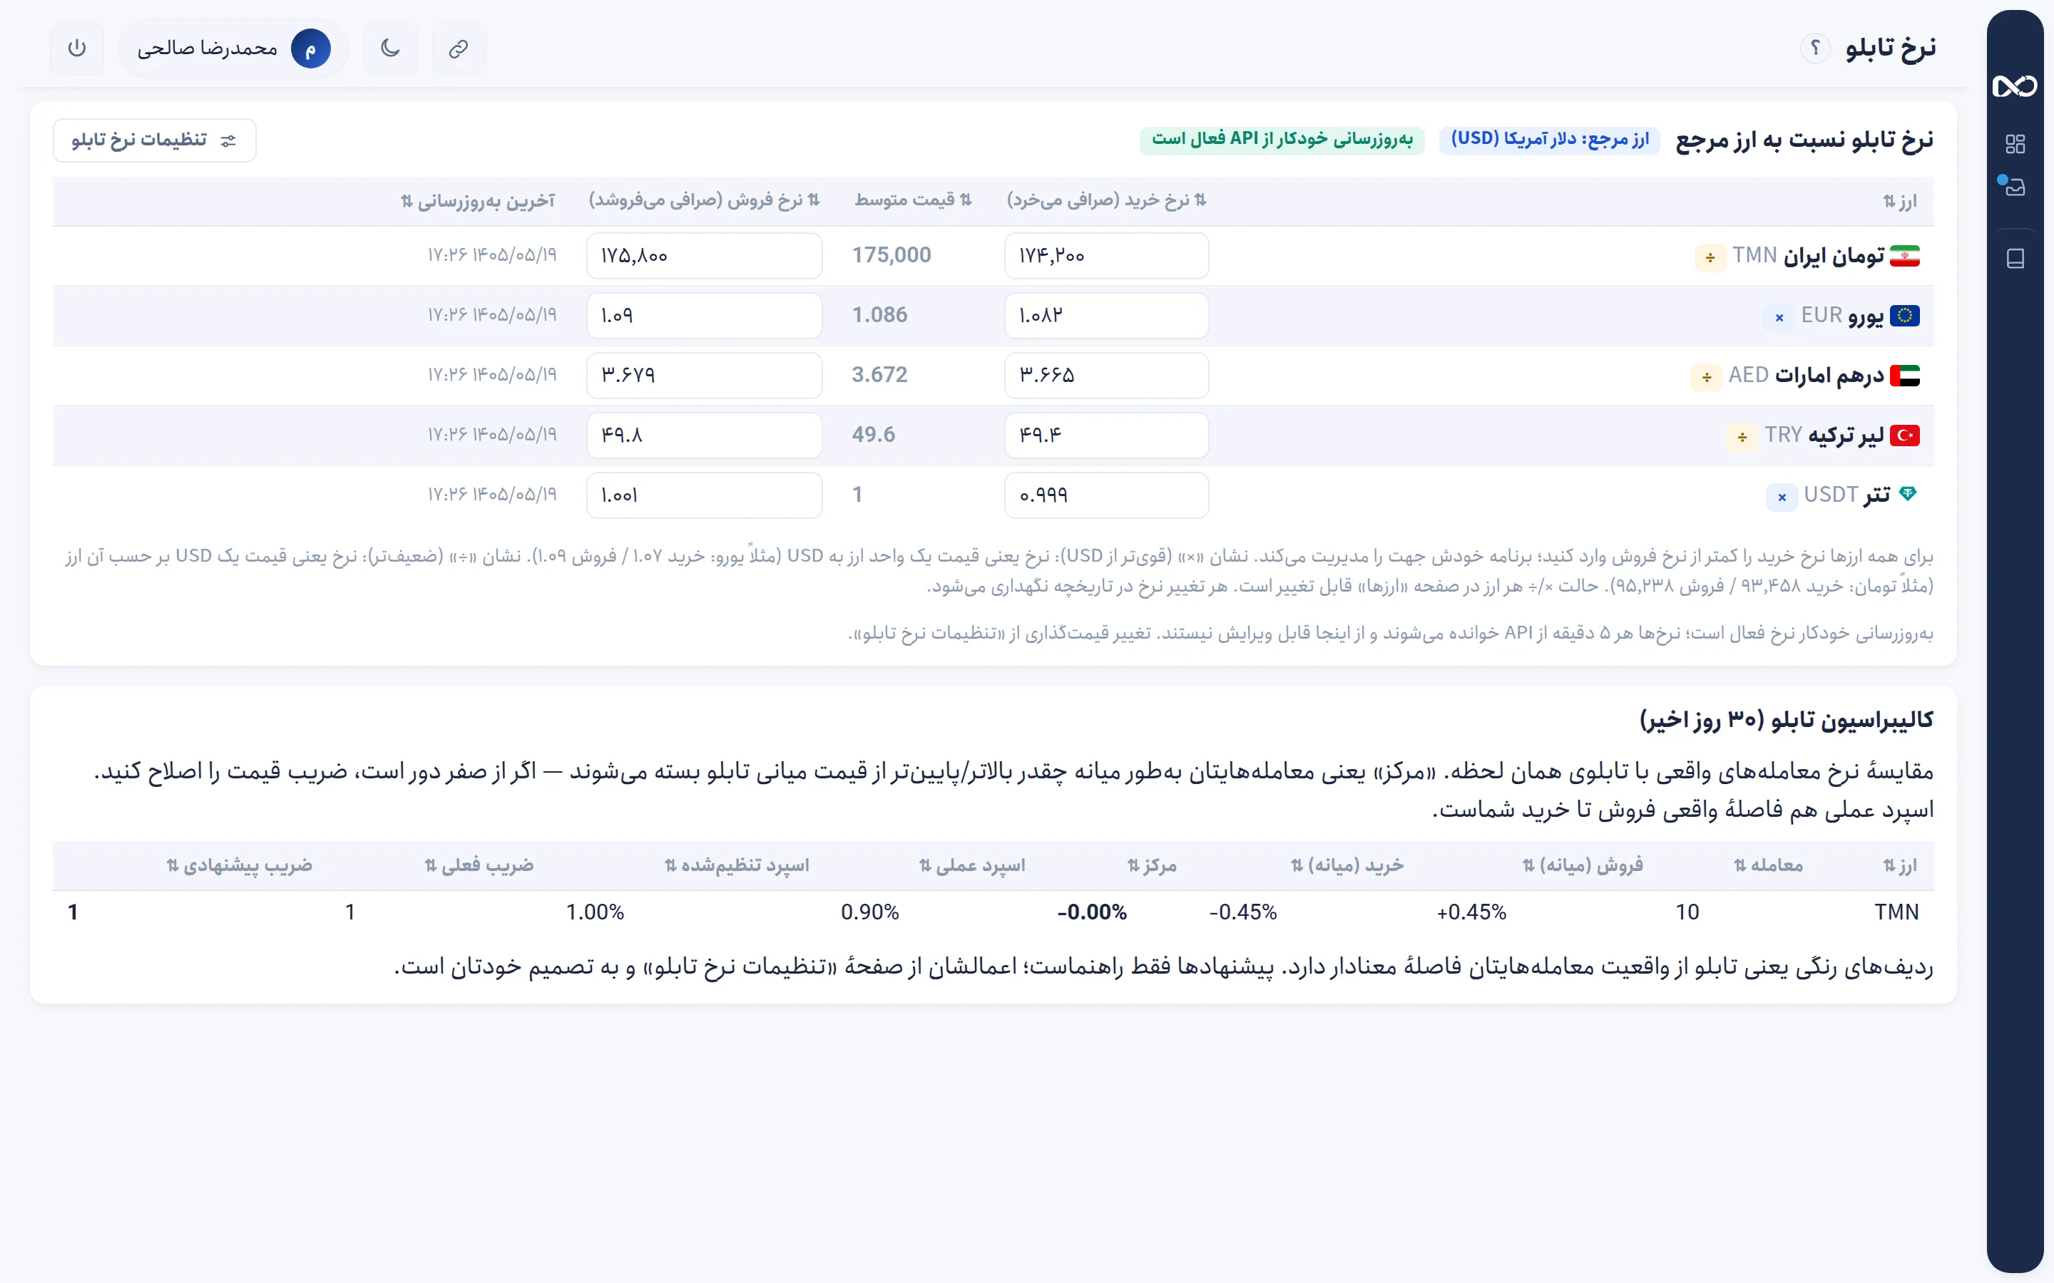This screenshot has width=2054, height=1283.
Task: Sort calibration table by خرید (میانه) column
Action: point(1347,865)
